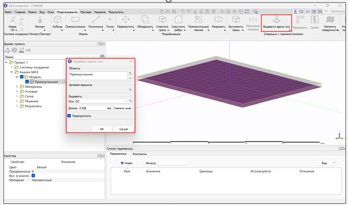Toggle the Вкл. в анализ checkbox
The height and width of the screenshot is (205, 348).
[33, 176]
